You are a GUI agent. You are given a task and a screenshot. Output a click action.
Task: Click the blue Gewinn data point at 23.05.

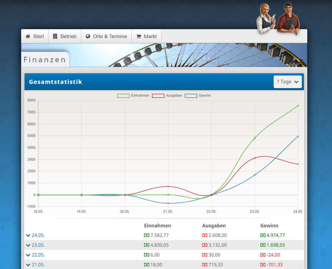click(255, 175)
